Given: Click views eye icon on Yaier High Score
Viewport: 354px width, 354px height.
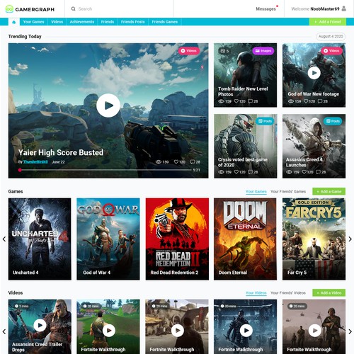Looking at the screenshot, I should (159, 162).
